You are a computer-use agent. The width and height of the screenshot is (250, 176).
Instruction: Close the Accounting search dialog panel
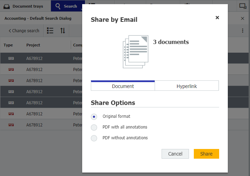coord(242,18)
